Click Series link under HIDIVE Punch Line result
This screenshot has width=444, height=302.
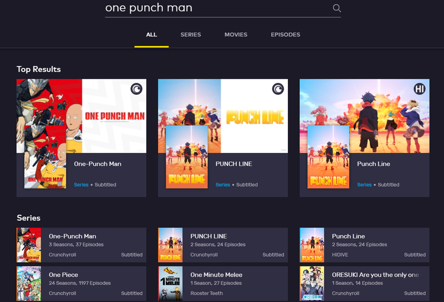(x=364, y=185)
